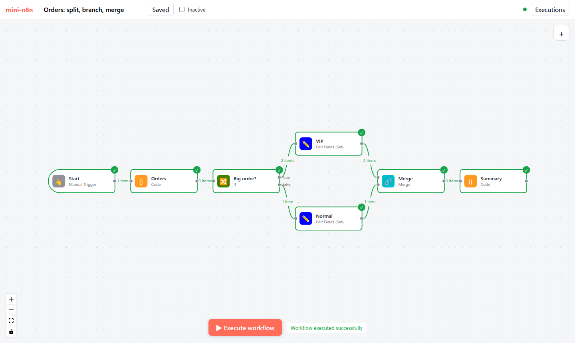Click the Start manual trigger node icon
Viewport: 575px width, 343px height.
[59, 181]
